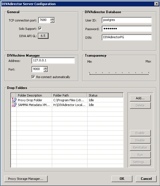The image size is (160, 186).
Task: Click the DSN field
Action: (x=127, y=37)
